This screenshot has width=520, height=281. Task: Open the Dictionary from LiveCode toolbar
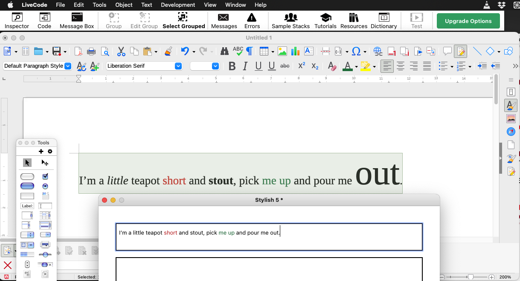[383, 20]
